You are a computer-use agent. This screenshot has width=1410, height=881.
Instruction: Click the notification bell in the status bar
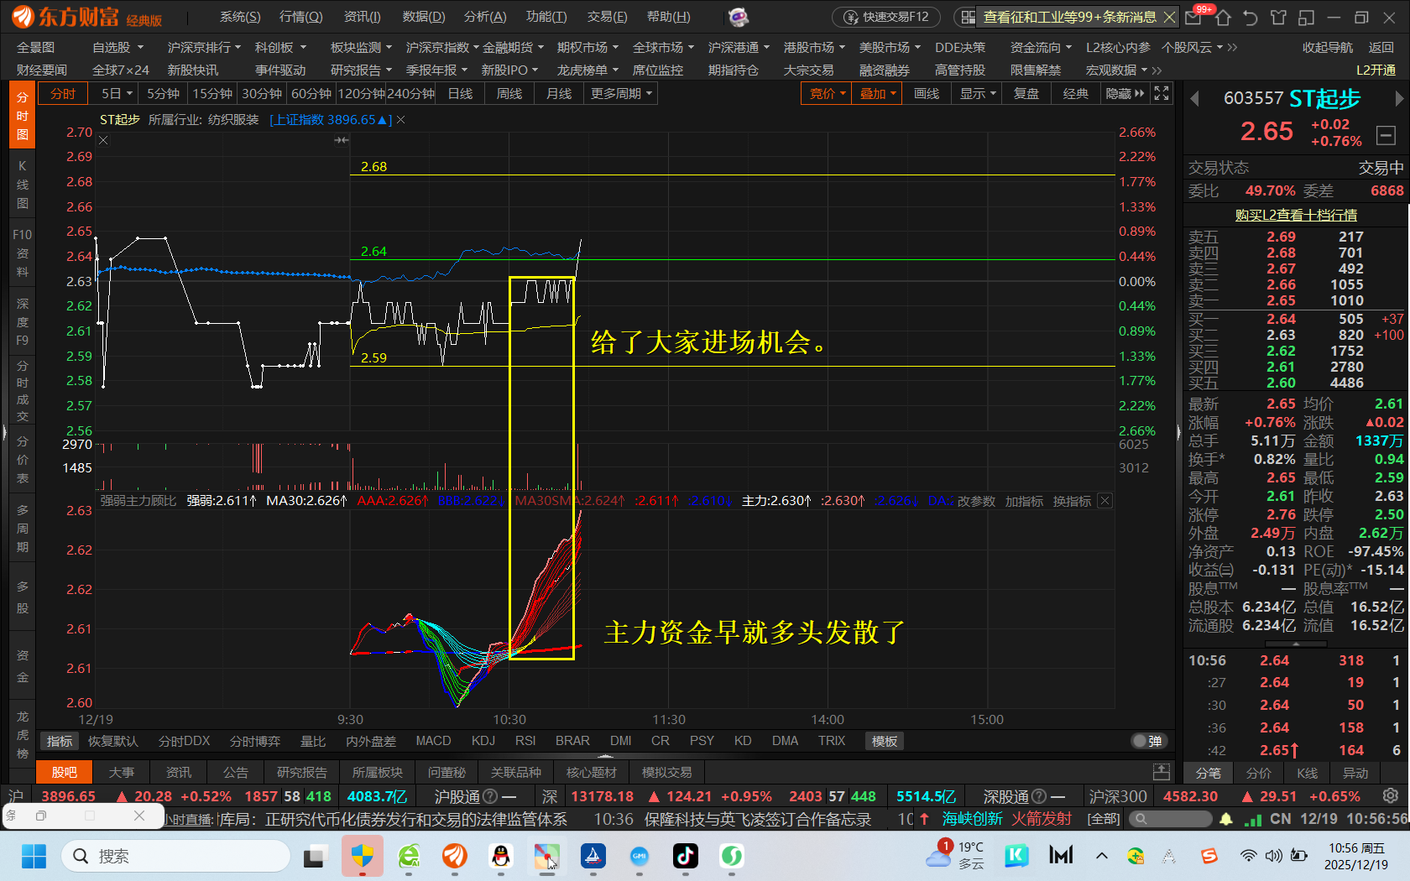pyautogui.click(x=1226, y=819)
